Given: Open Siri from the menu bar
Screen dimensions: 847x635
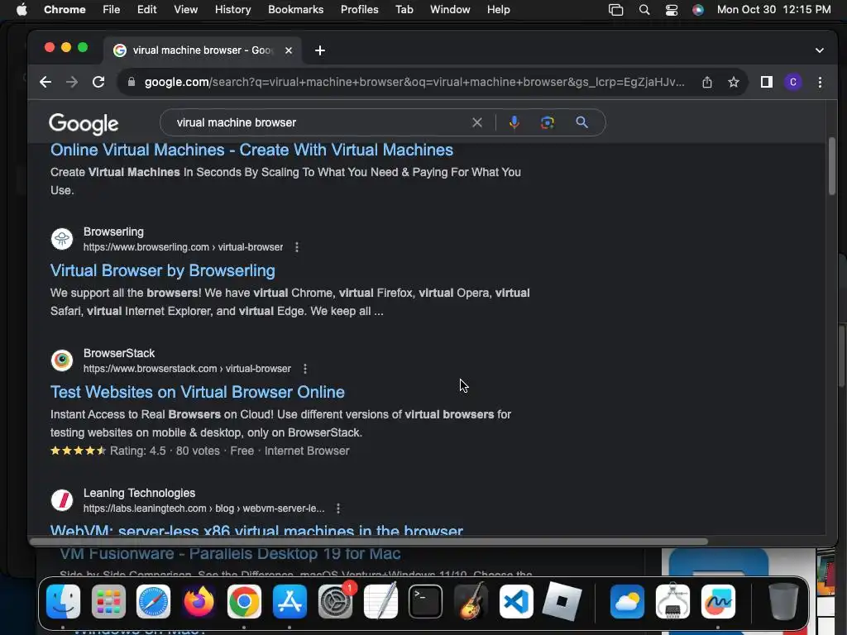Looking at the screenshot, I should [698, 10].
